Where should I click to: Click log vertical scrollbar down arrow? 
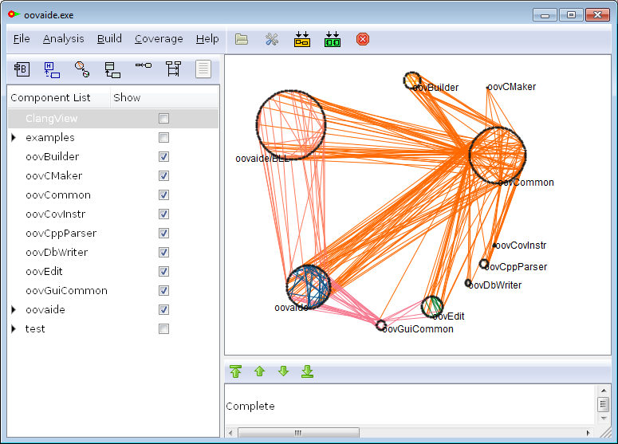[604, 418]
